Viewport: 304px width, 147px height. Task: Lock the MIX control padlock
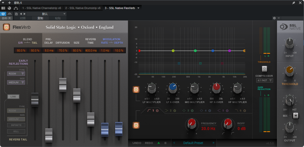[x=295, y=116]
